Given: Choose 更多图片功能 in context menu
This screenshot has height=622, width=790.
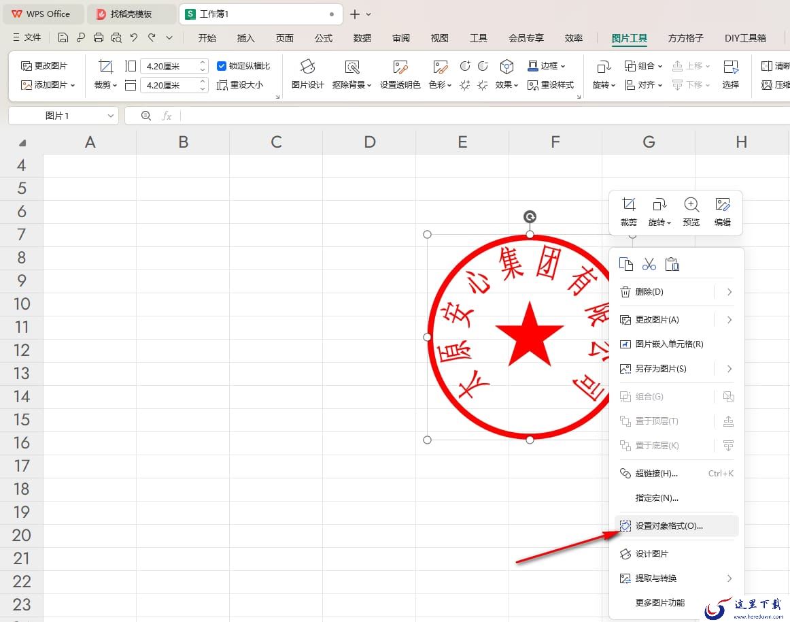Looking at the screenshot, I should point(659,602).
